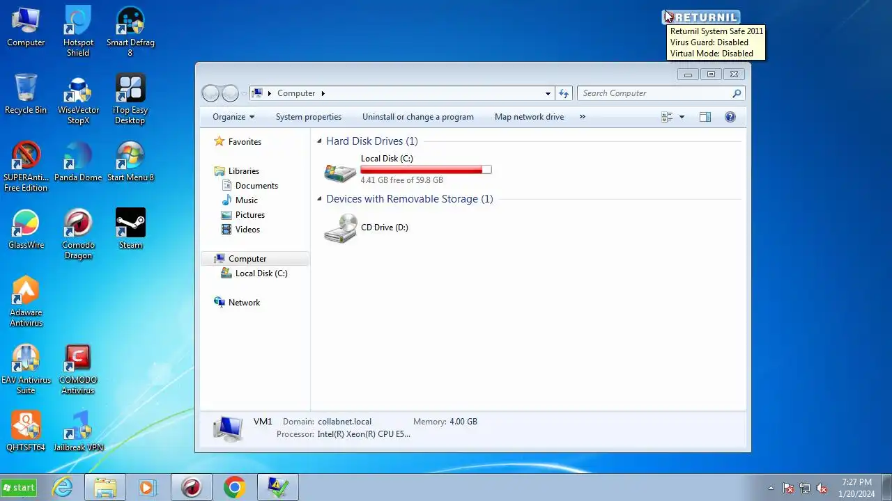892x501 pixels.
Task: Collapse the Hard Disk Drives group
Action: pos(319,141)
